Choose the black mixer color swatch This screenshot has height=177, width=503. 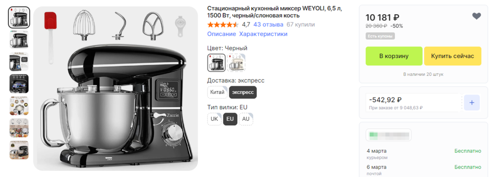click(216, 63)
